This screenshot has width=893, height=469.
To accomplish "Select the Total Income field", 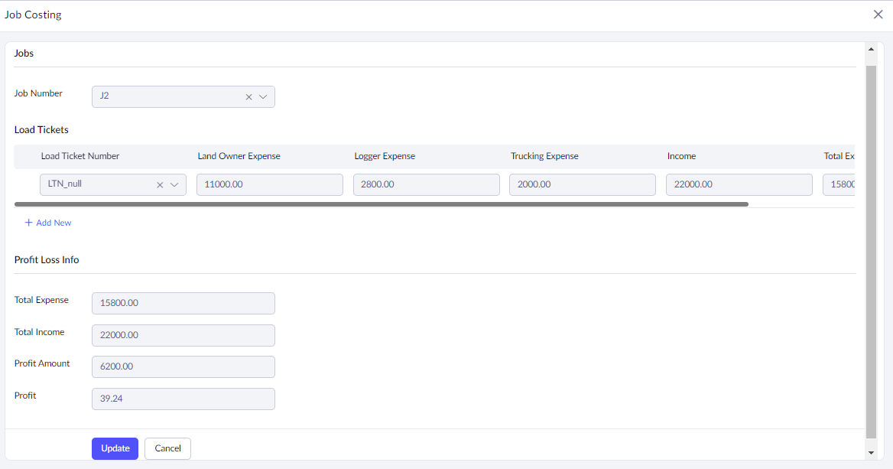I will [183, 335].
